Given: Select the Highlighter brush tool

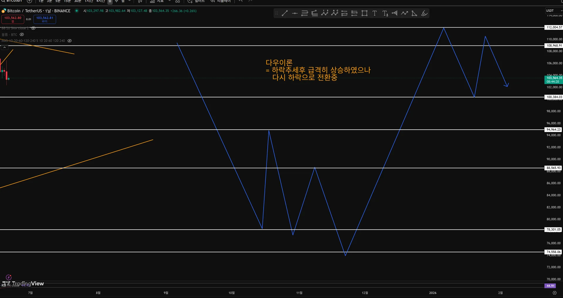Looking at the screenshot, I should 424,13.
